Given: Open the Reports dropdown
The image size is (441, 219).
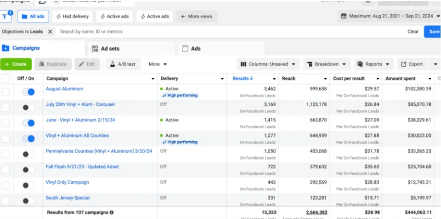Looking at the screenshot, I should (373, 64).
